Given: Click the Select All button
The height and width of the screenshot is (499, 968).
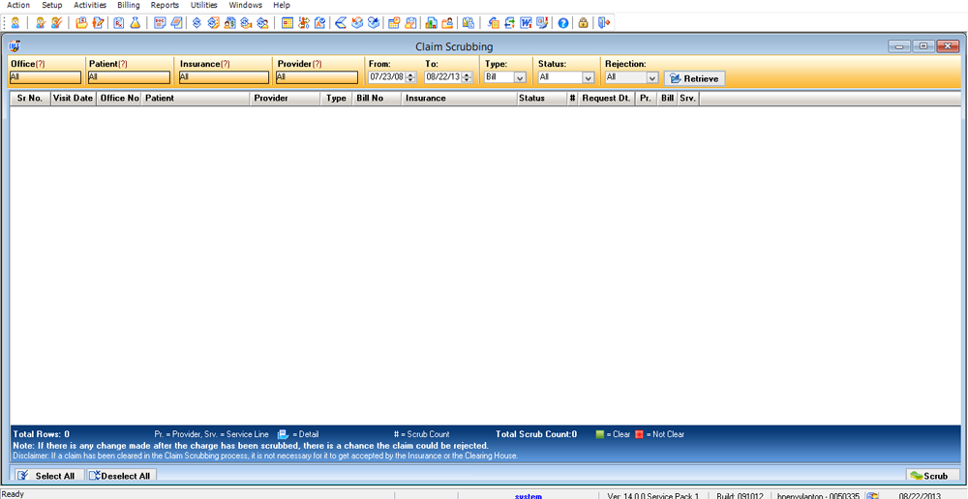Looking at the screenshot, I should pos(47,476).
